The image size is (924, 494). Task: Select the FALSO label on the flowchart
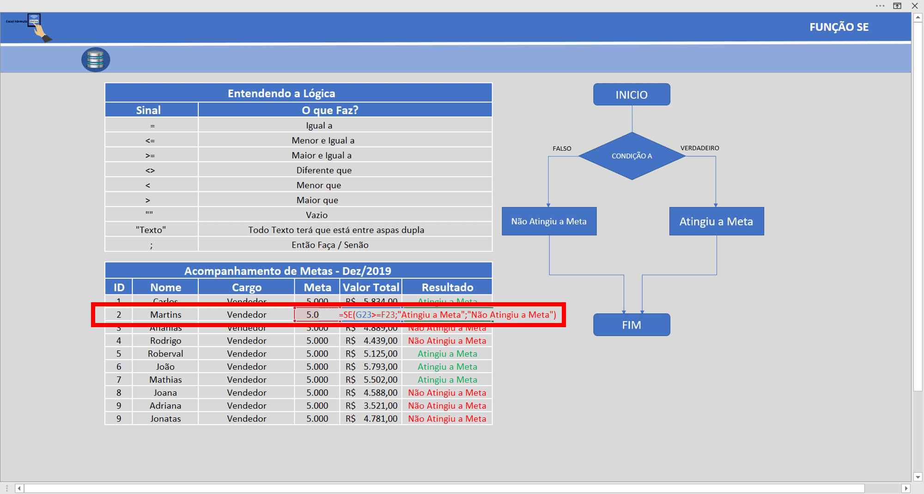click(562, 148)
